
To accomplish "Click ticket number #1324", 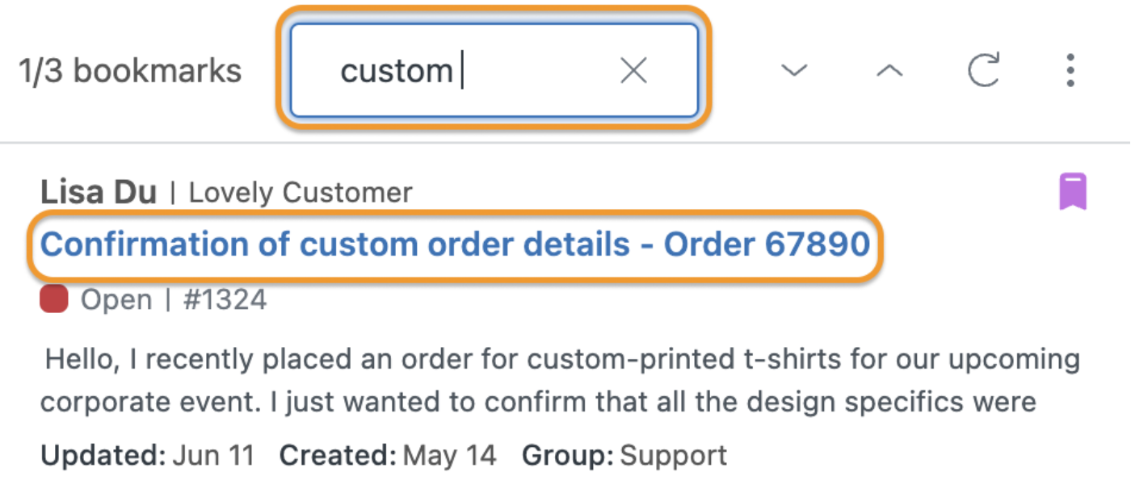I will click(x=225, y=300).
